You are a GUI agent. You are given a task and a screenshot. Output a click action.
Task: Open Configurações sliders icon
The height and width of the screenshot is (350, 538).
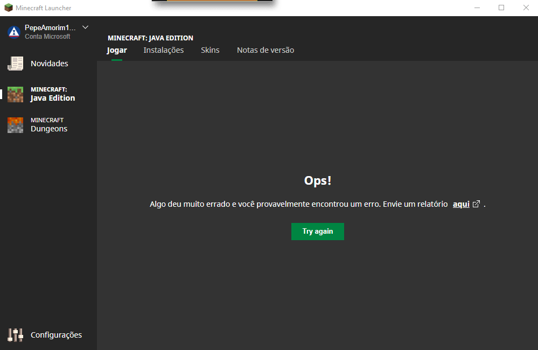16,335
